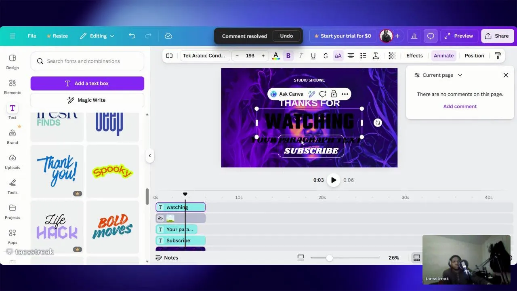
Task: Toggle Bold formatting
Action: pos(288,56)
